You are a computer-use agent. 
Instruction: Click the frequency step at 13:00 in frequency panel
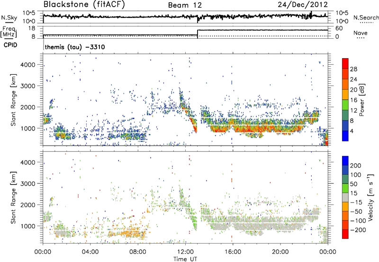[198, 34]
